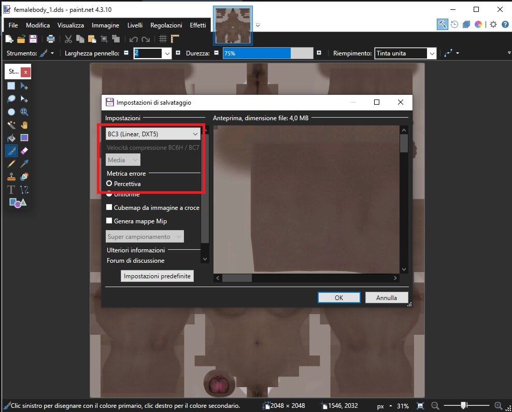
Task: Open the Forum di discussione link
Action: (x=135, y=261)
